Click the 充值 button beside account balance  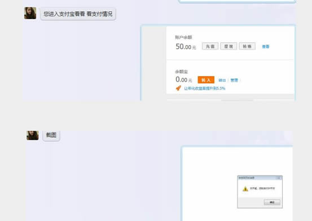(x=210, y=46)
